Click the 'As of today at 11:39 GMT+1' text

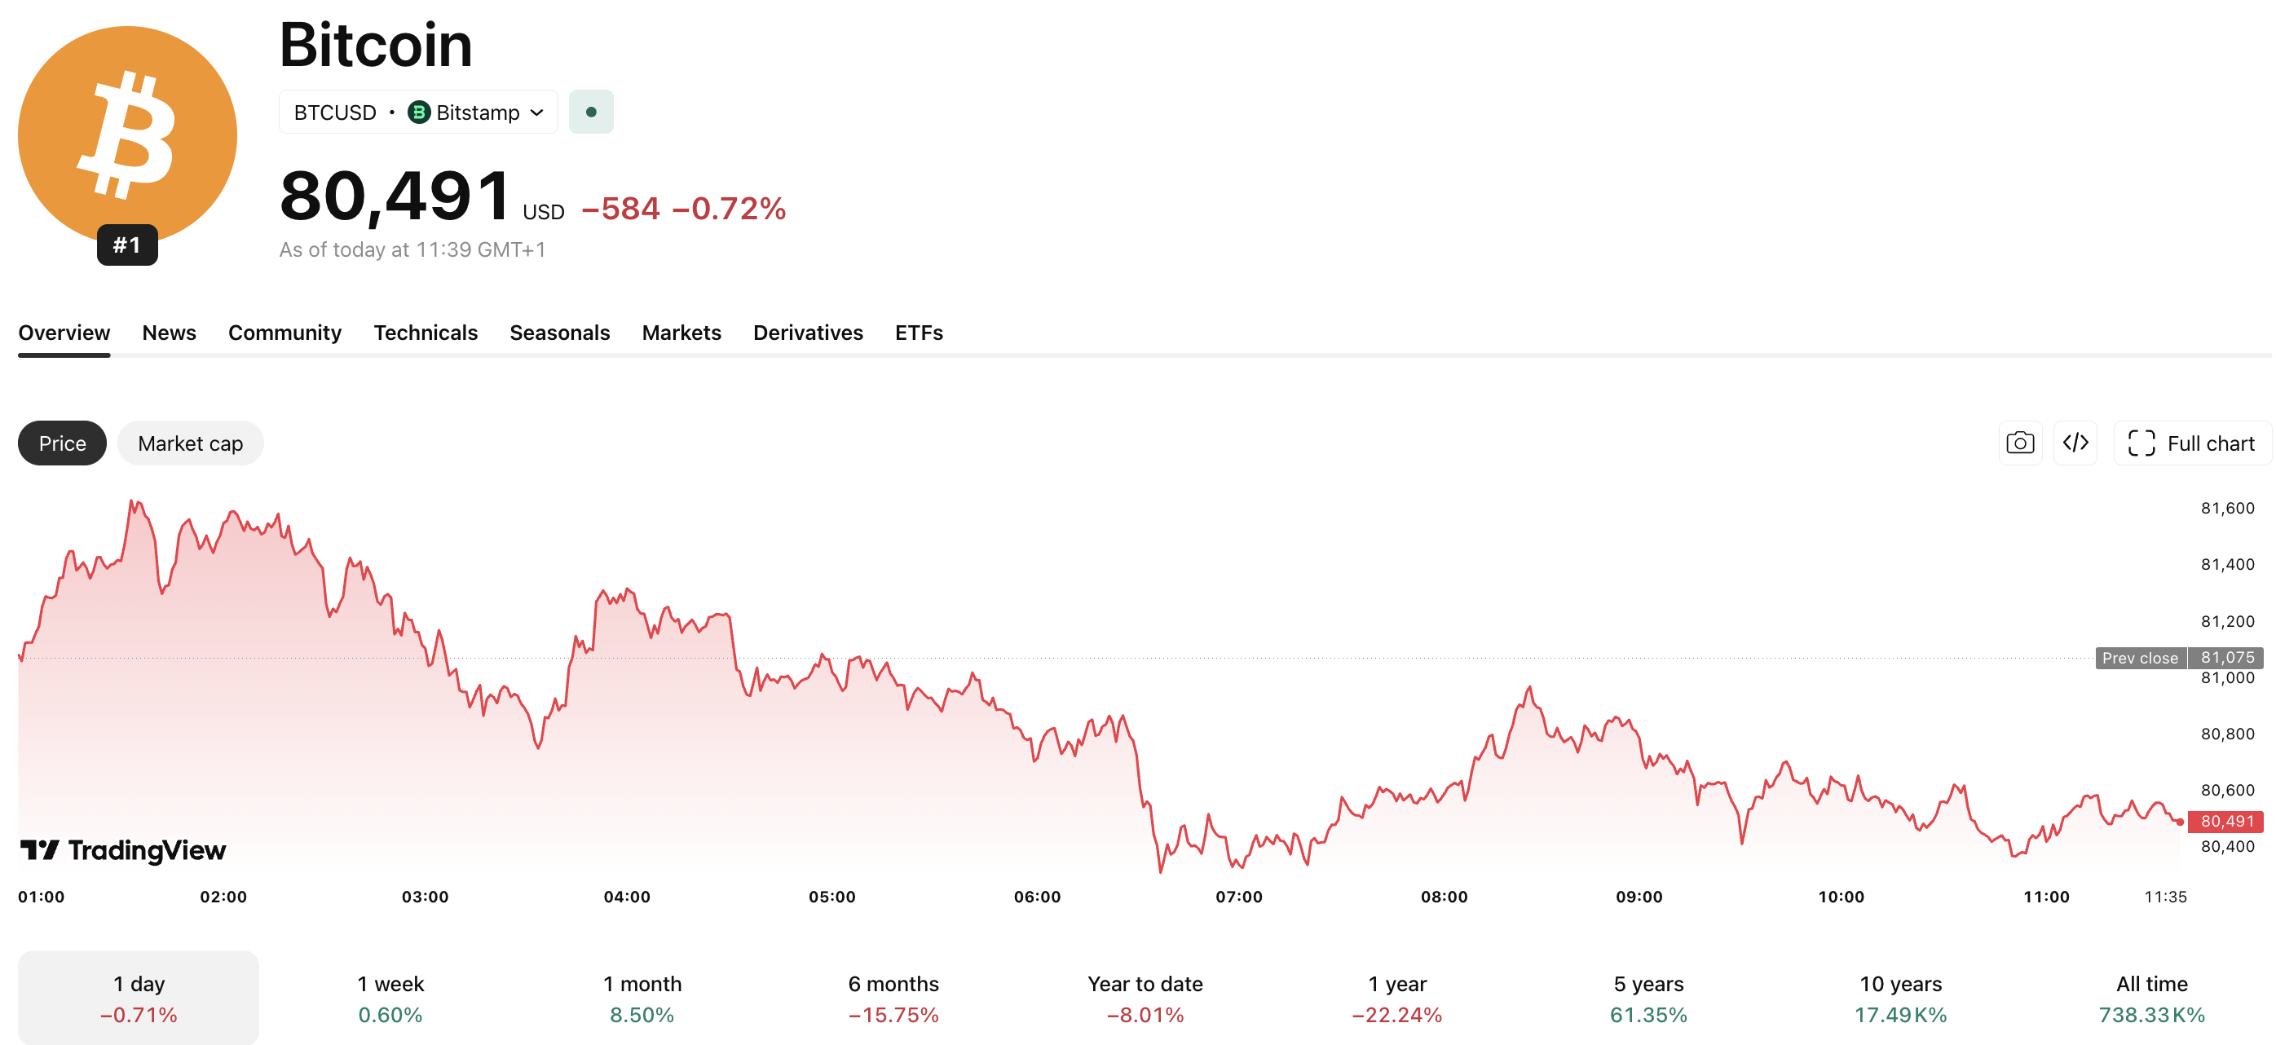tap(412, 250)
